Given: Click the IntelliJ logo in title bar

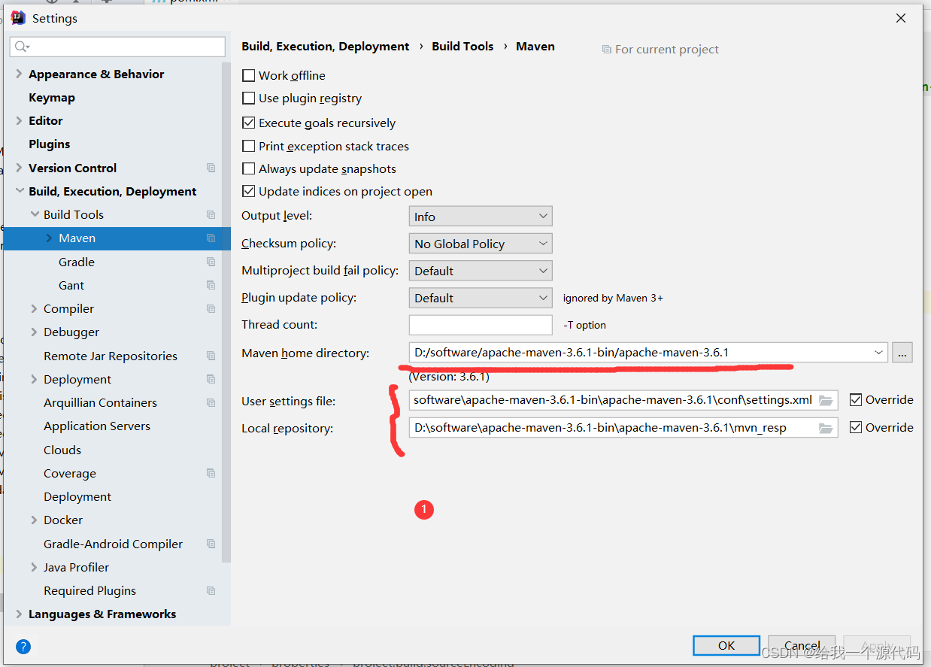Looking at the screenshot, I should coord(18,18).
